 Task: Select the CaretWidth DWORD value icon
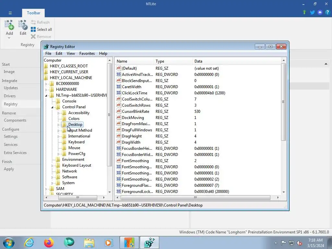click(119, 87)
